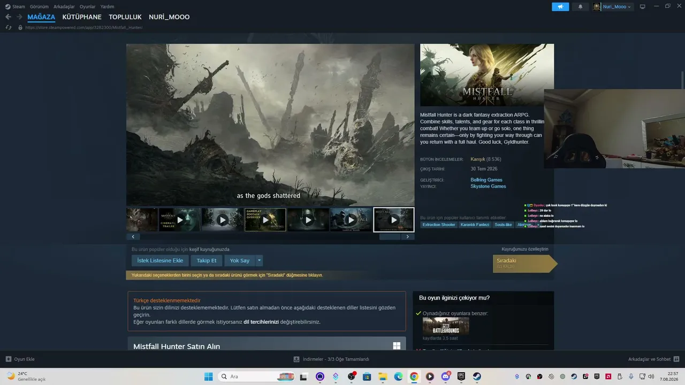Image resolution: width=685 pixels, height=385 pixels.
Task: Open the Arkadaşlar menu
Action: click(x=64, y=6)
